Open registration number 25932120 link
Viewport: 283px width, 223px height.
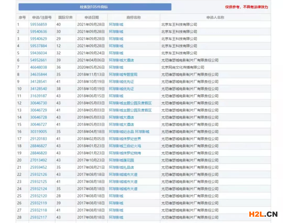click(x=39, y=196)
